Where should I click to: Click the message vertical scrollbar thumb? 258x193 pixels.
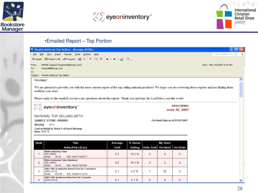(241, 89)
